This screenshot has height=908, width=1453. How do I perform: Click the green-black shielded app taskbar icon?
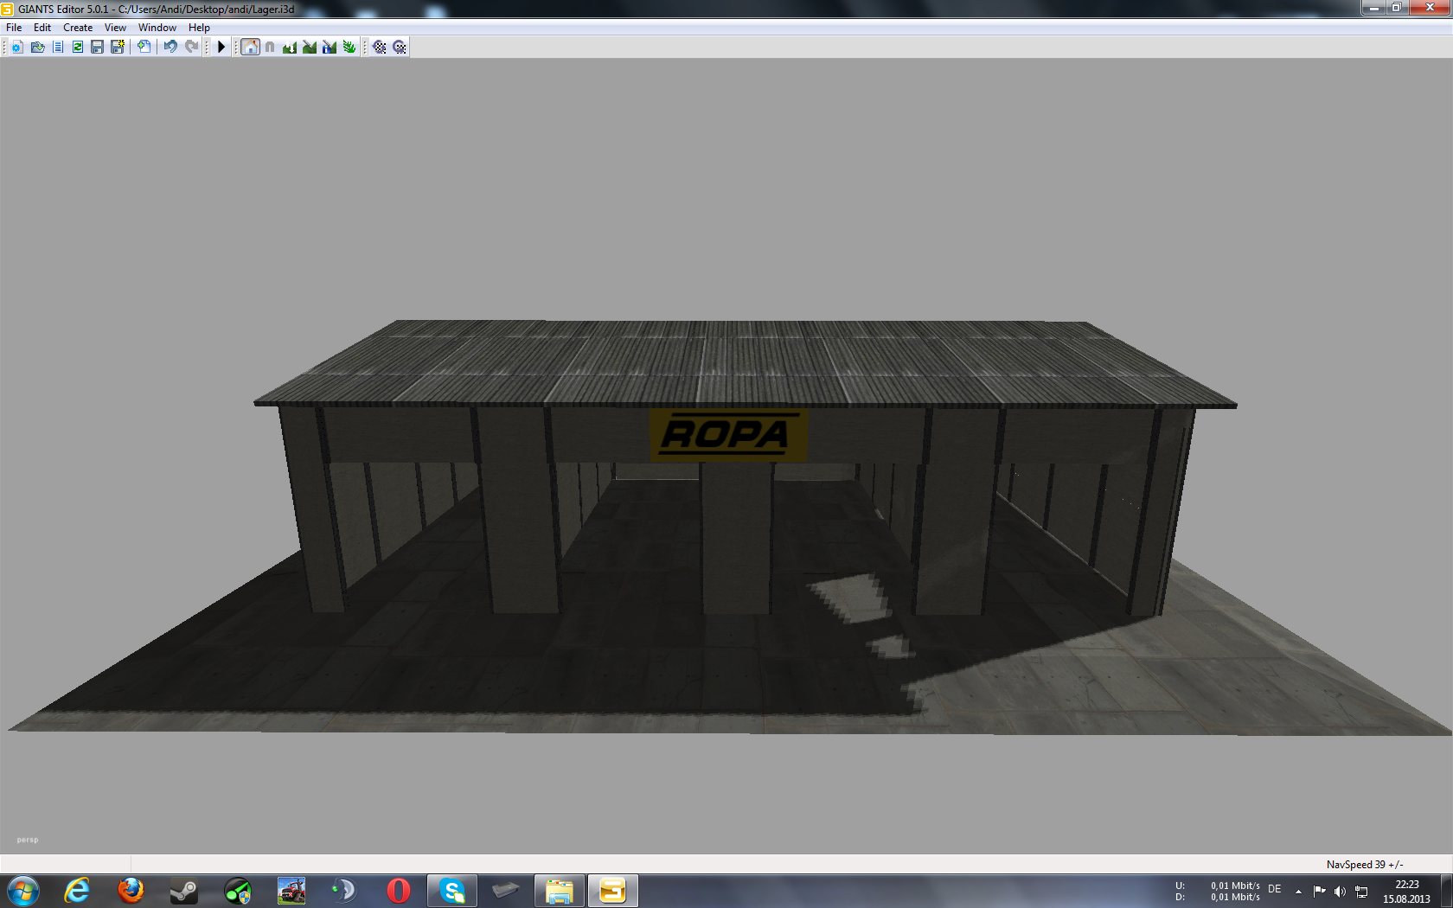click(x=238, y=891)
